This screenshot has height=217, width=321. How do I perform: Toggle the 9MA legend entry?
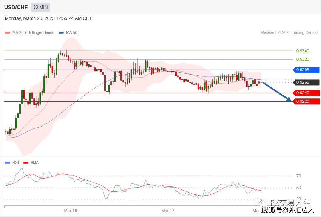click(31, 162)
